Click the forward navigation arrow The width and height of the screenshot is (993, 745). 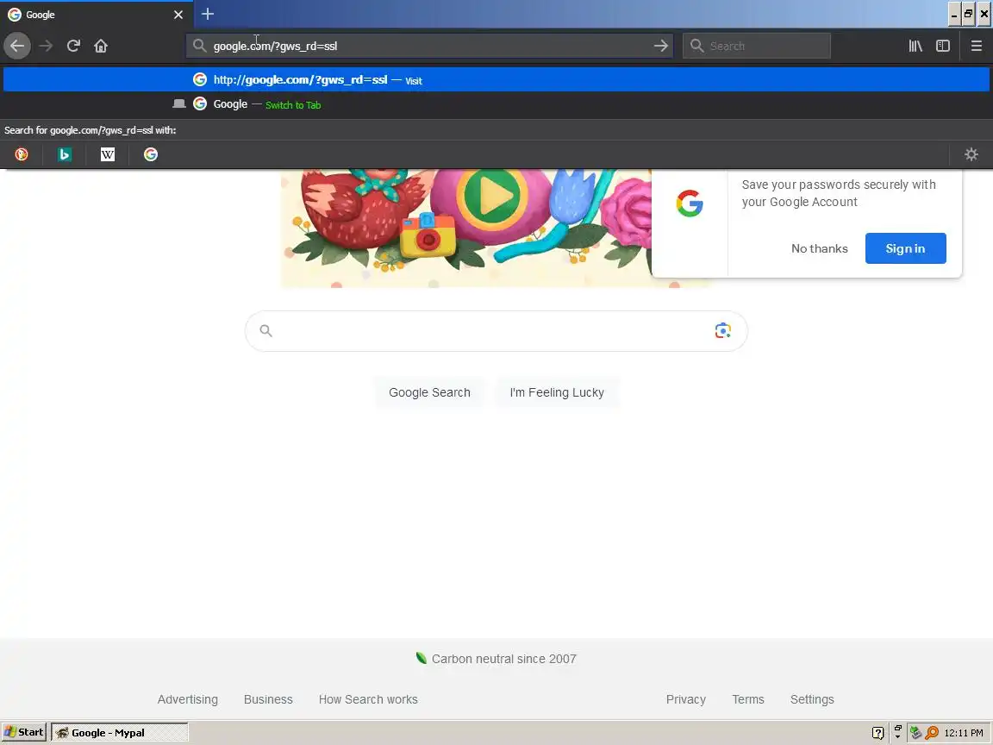(x=46, y=46)
